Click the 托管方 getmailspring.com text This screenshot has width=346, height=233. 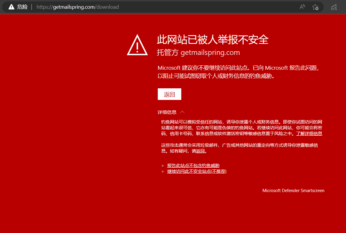[x=198, y=53]
